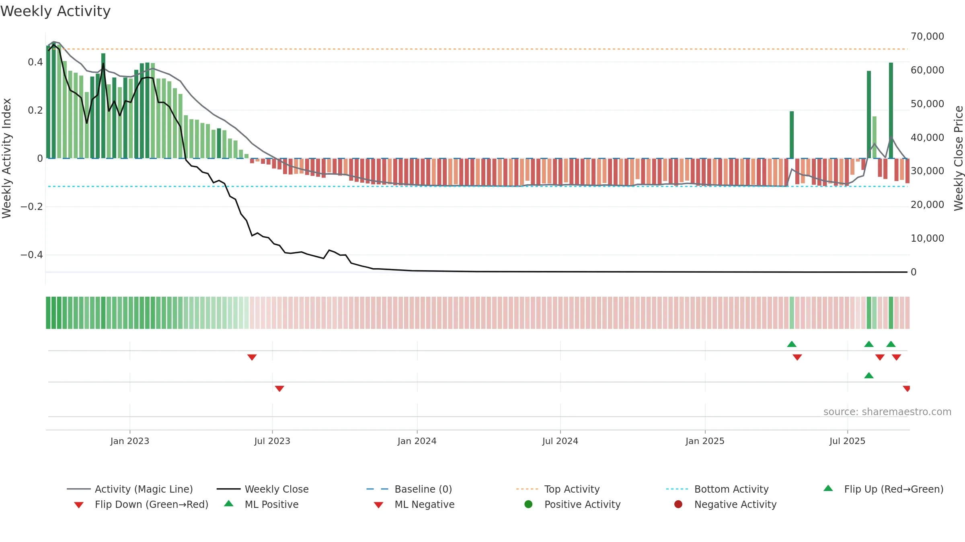Toggle the Top Activity legend entry
Screen dimensions: 965x542
(558, 489)
